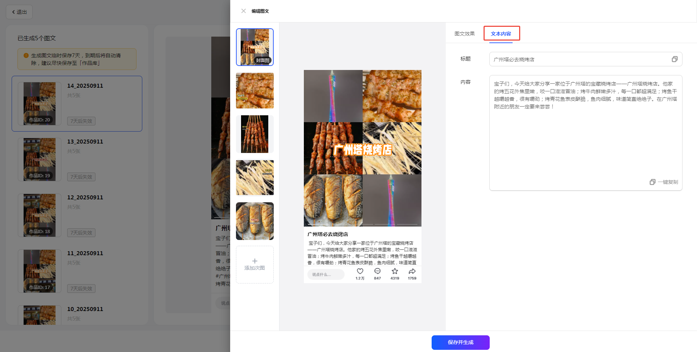Copy title with the copy icon in 标题 field
Image resolution: width=697 pixels, height=352 pixels.
674,59
